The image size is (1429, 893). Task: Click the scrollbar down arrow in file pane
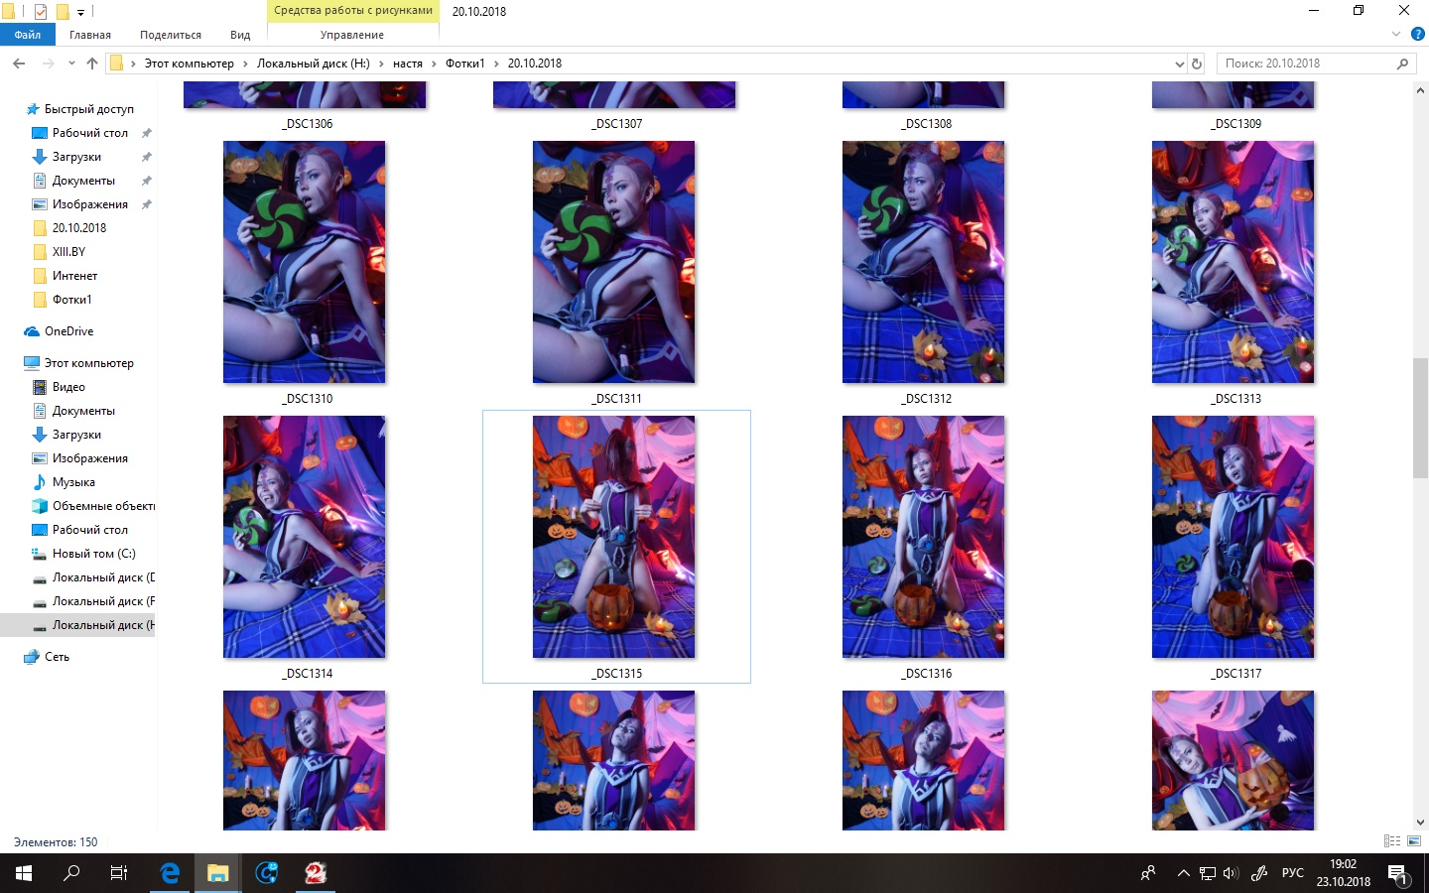[x=1420, y=823]
